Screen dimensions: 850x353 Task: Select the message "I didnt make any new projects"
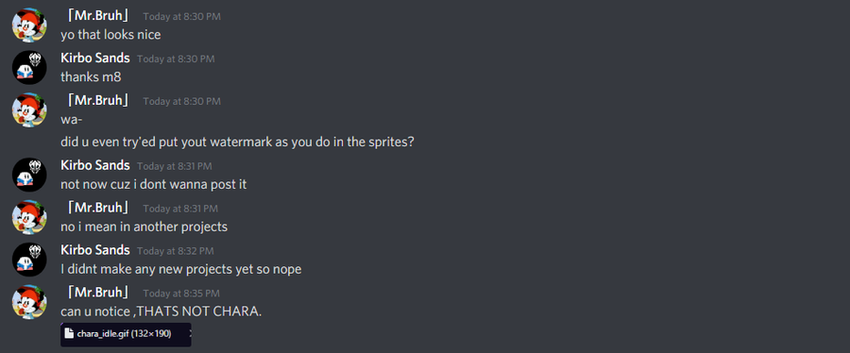point(181,269)
